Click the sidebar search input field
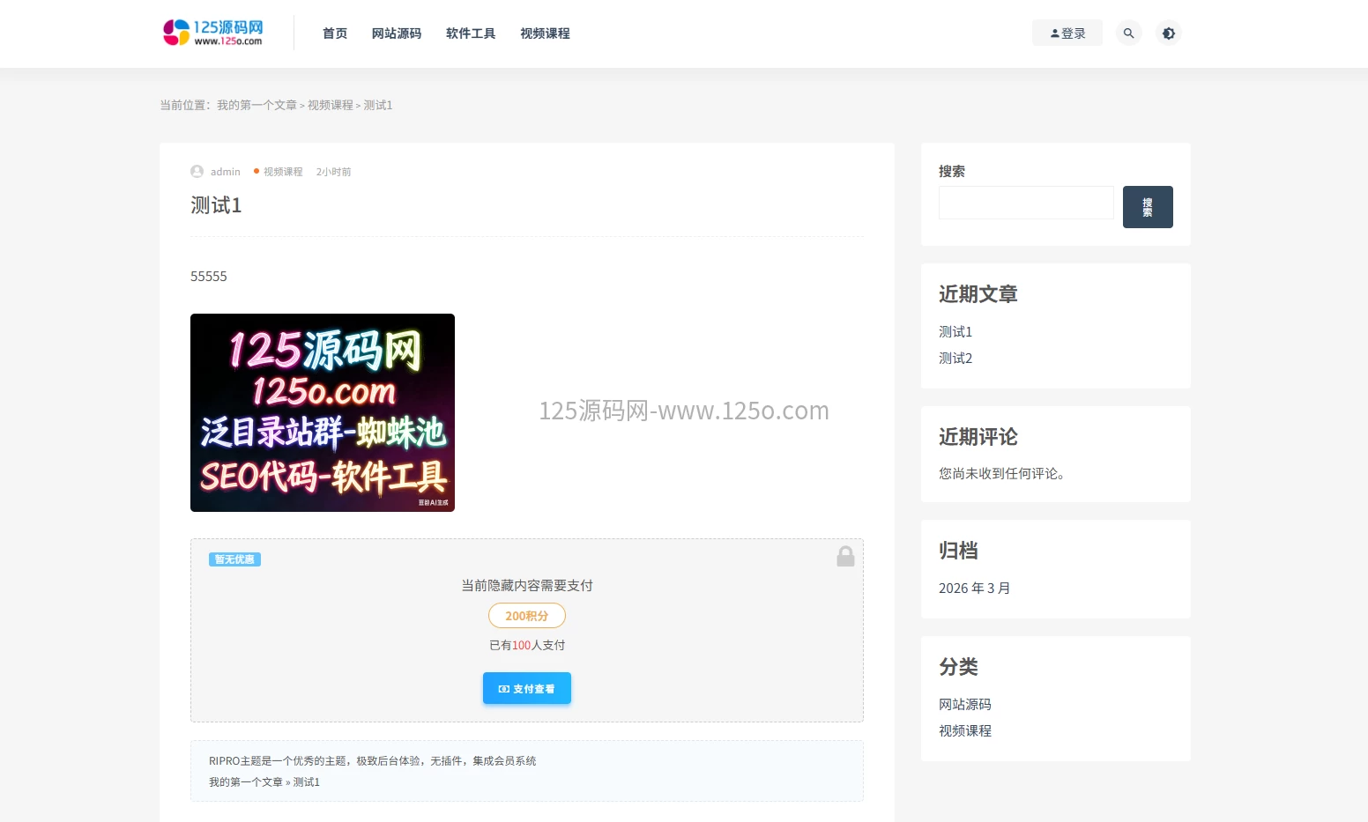Screen dimensions: 1368x822 tap(1025, 203)
